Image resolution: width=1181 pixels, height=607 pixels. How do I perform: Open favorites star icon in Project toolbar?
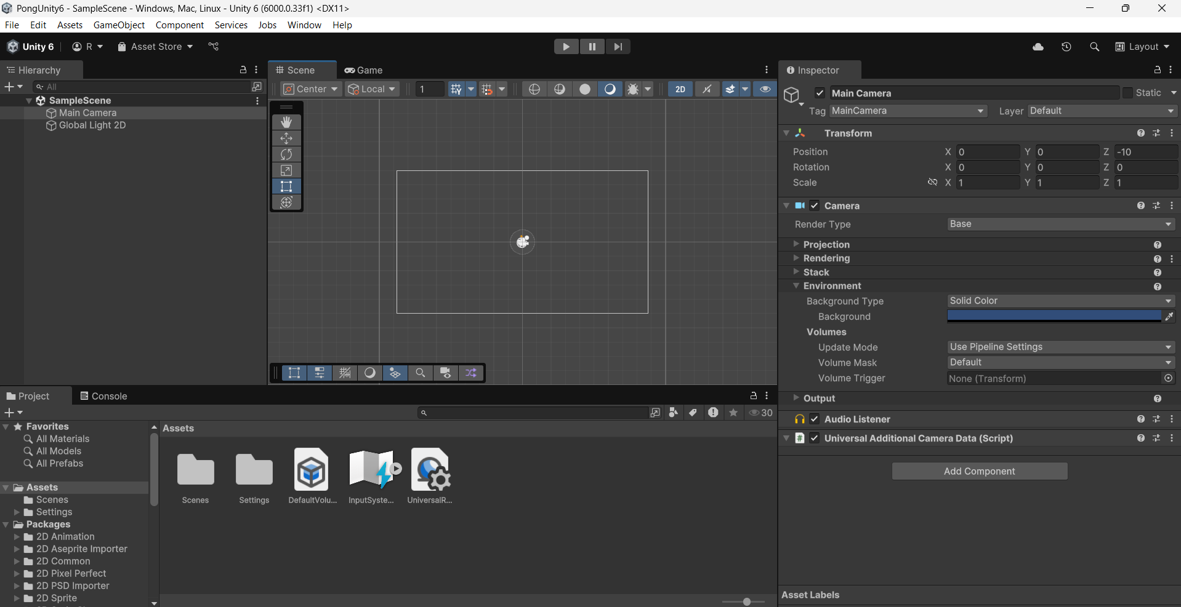pyautogui.click(x=733, y=413)
